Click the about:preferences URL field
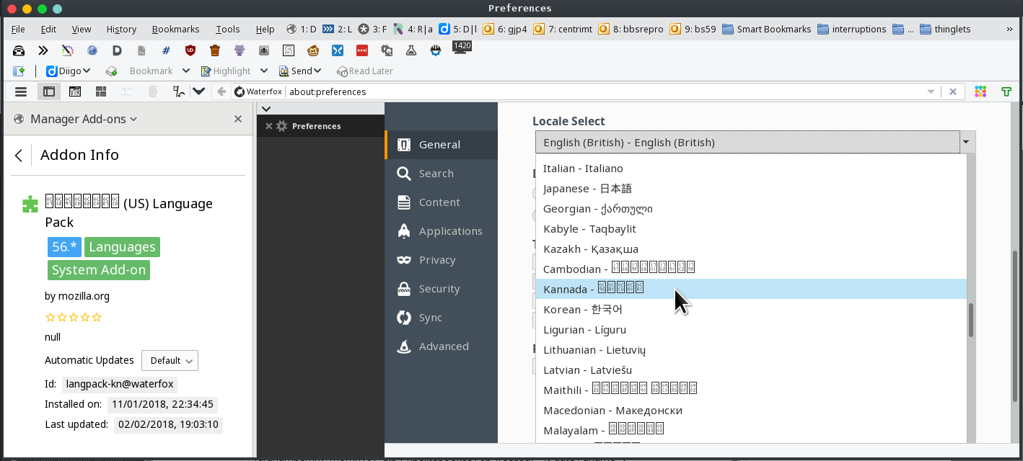 click(605, 91)
